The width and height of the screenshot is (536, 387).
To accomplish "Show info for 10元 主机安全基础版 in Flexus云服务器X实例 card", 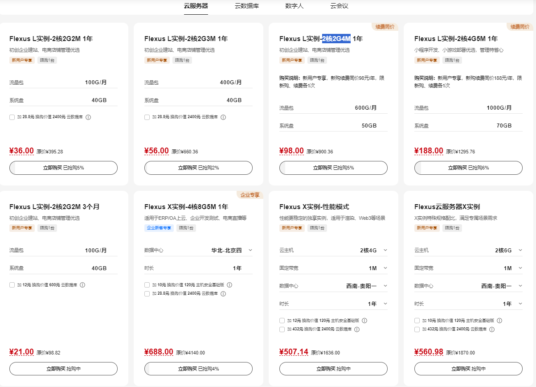I will click(x=499, y=321).
